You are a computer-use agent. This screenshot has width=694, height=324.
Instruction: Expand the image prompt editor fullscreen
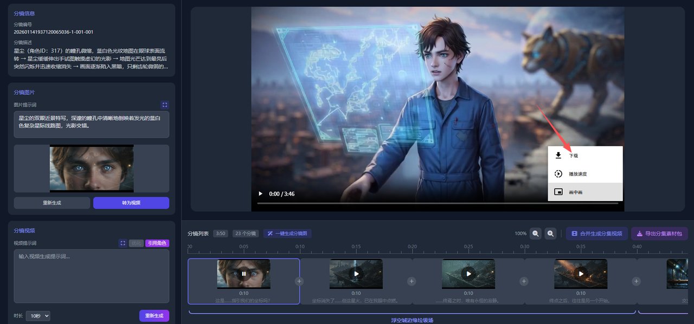tap(165, 105)
